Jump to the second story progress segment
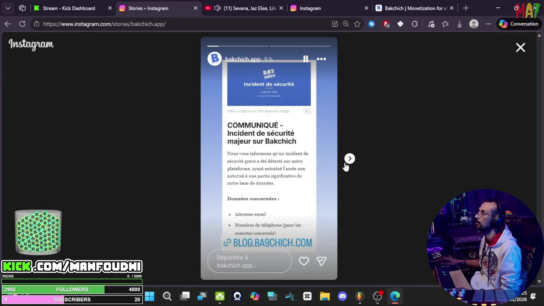Viewport: 544px width, 306px height. point(300,46)
